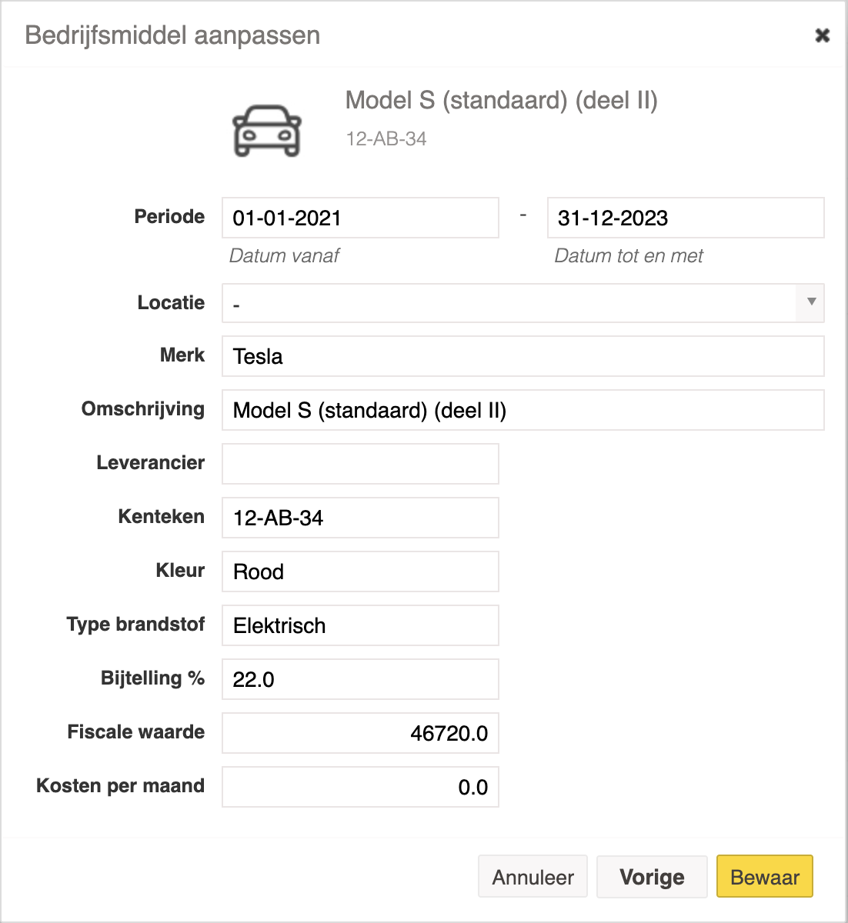Edit the Kenteken field 12-AB-34
This screenshot has width=848, height=923.
360,518
